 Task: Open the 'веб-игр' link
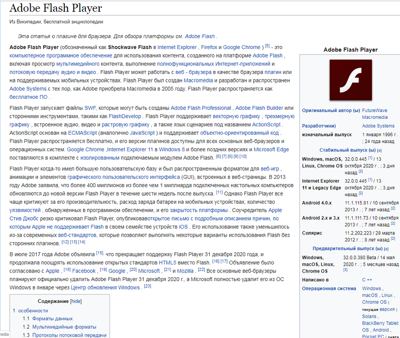(x=270, y=169)
